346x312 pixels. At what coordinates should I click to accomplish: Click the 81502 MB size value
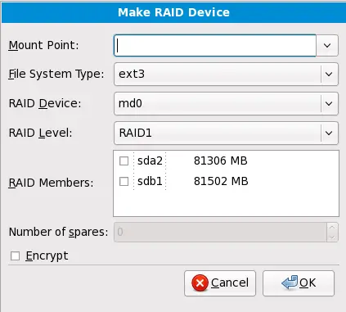coord(221,181)
